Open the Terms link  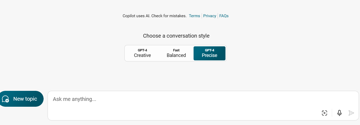coord(194,16)
